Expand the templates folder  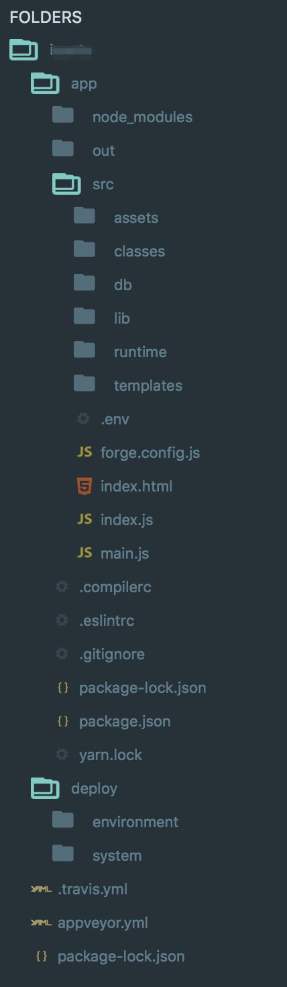[x=148, y=385]
